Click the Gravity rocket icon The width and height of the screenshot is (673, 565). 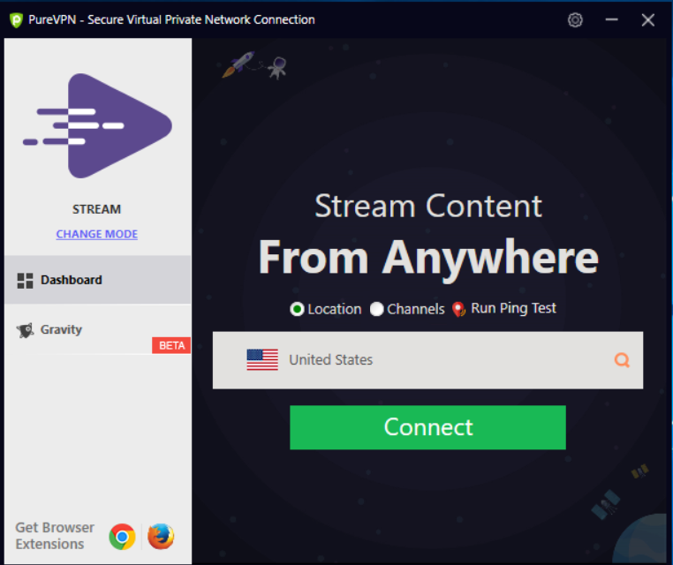coord(25,330)
